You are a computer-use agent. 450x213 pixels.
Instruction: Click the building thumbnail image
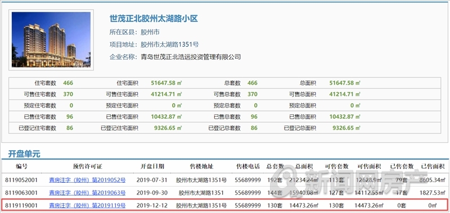(51, 39)
